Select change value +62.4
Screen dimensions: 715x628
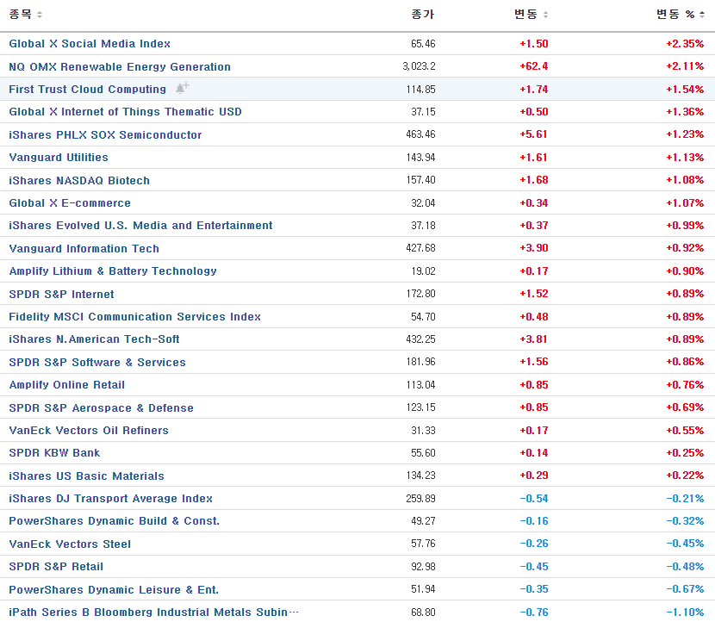point(534,66)
